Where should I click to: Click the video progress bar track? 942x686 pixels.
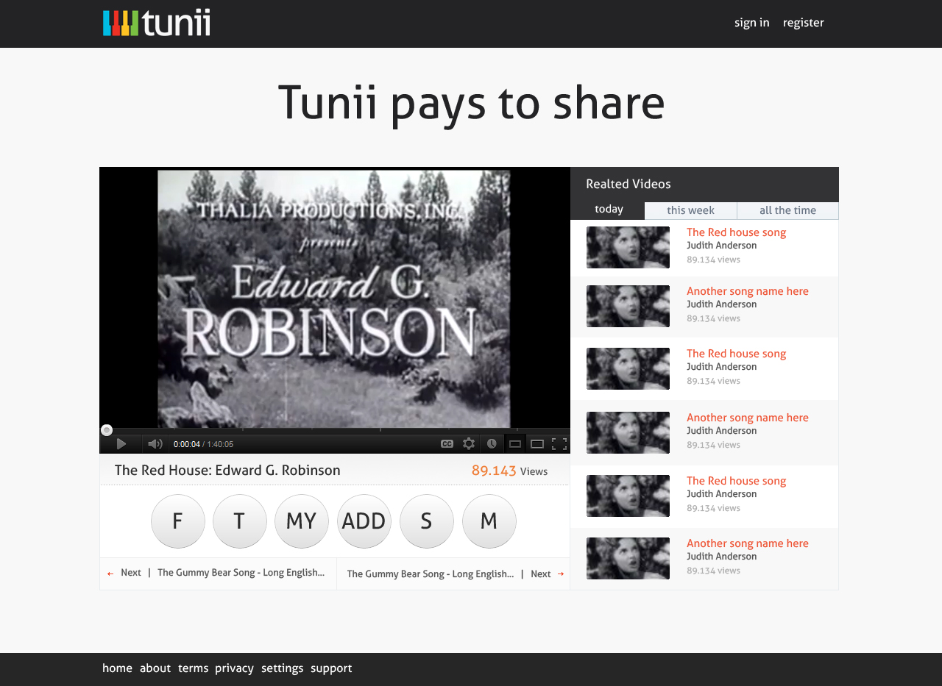pos(335,430)
